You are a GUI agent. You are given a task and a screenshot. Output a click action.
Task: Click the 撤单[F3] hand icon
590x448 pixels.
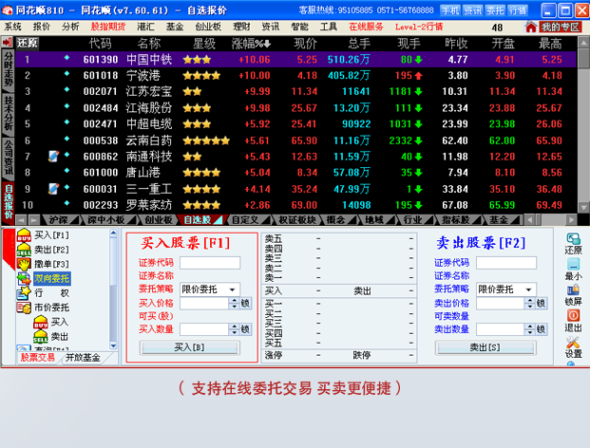24,264
